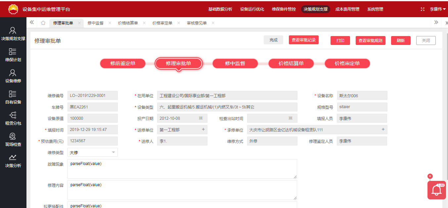Open the 决策分析 chart icon

pos(13,157)
